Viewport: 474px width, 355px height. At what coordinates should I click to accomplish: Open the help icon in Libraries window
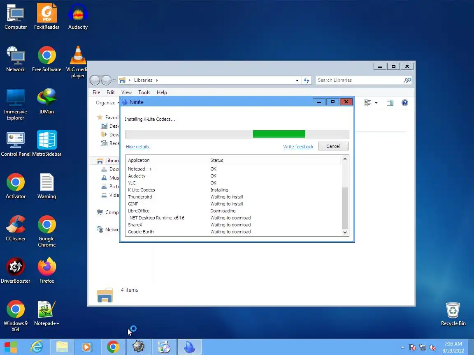coord(405,103)
